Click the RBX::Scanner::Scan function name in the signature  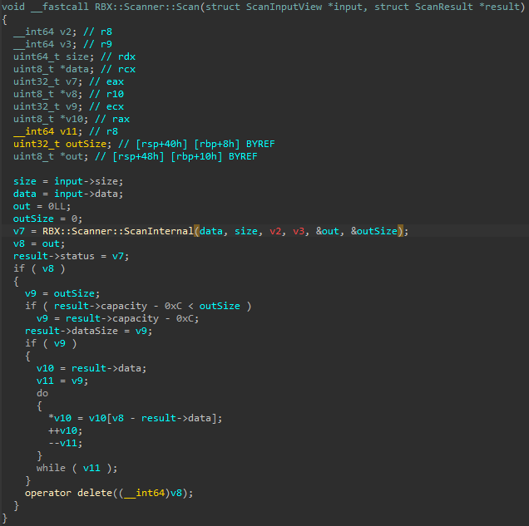click(x=147, y=7)
